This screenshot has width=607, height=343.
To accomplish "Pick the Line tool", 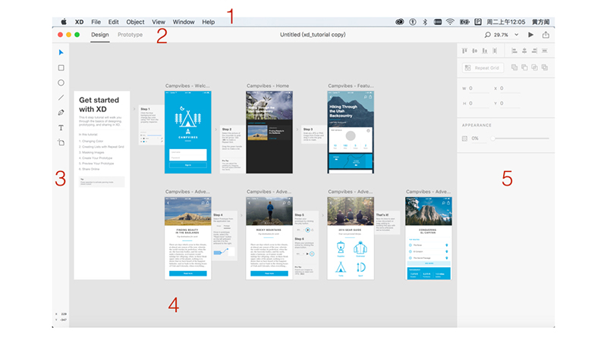I will tap(61, 98).
